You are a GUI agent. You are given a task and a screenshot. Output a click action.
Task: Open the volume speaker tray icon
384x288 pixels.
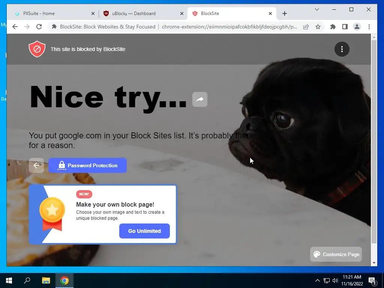tap(335, 280)
